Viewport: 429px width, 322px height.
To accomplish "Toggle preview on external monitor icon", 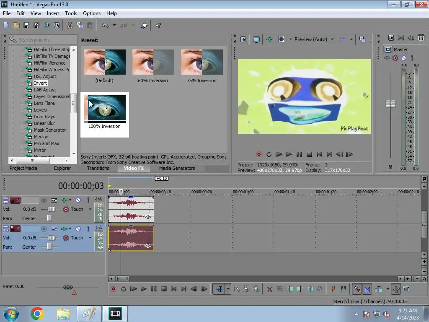I will point(256,39).
